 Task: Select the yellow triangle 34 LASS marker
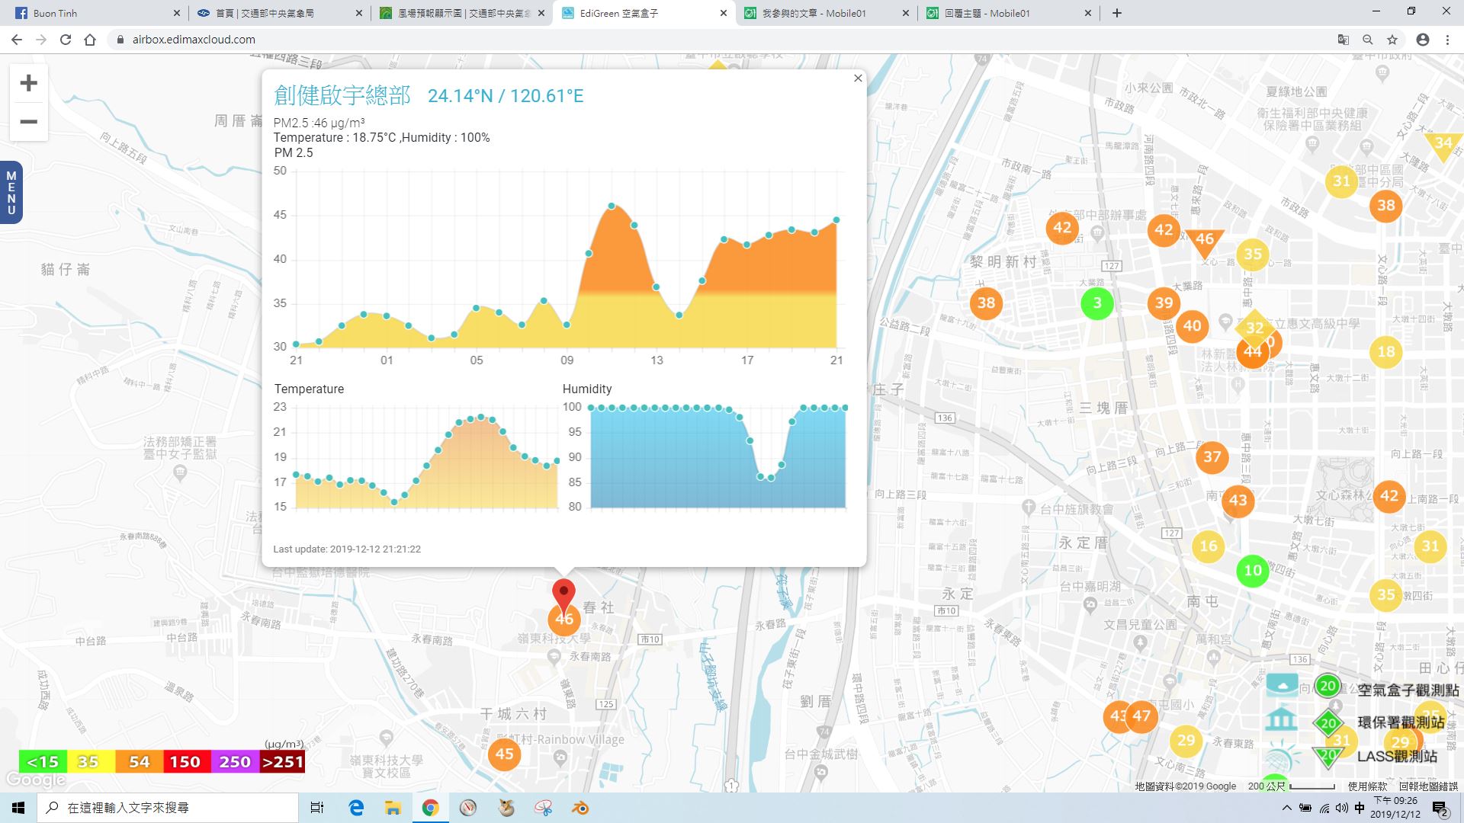pyautogui.click(x=1443, y=145)
